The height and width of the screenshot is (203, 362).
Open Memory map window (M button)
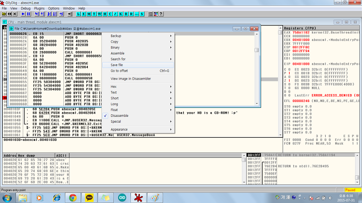click(x=89, y=14)
